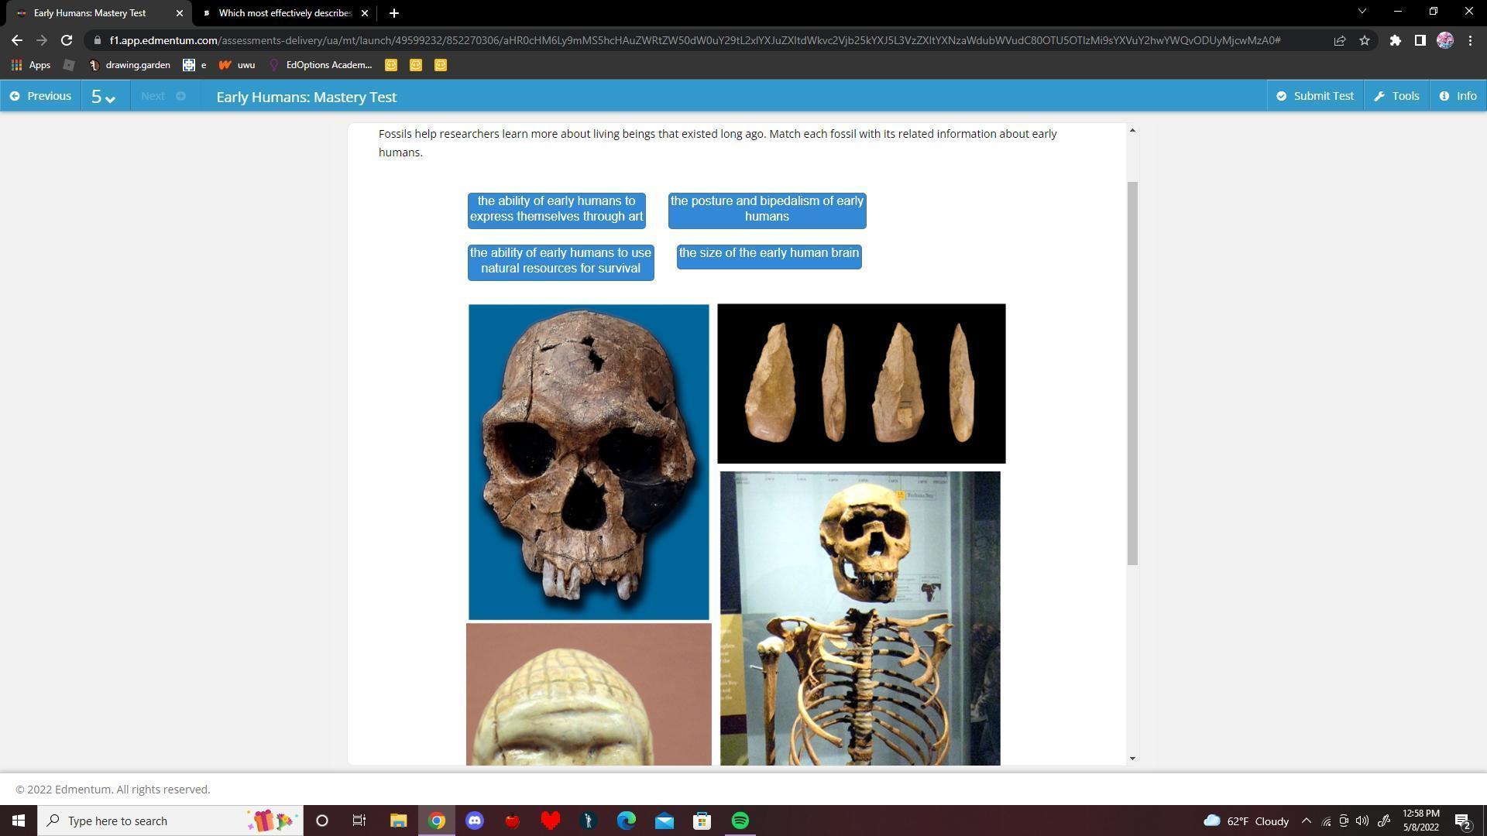The width and height of the screenshot is (1487, 836).
Task: Expand the Apps menu on bookmarks bar
Action: 34,65
